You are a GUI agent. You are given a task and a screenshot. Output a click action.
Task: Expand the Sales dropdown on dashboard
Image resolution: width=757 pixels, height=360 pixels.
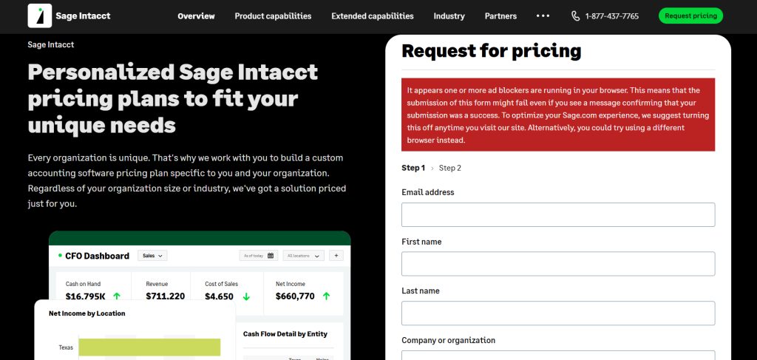152,256
